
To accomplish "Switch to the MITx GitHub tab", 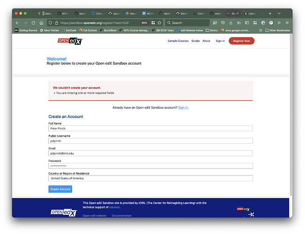I will pos(64,14).
